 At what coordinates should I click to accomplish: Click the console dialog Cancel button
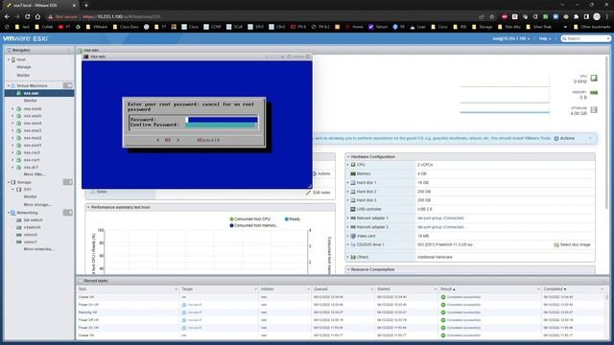[x=208, y=140]
